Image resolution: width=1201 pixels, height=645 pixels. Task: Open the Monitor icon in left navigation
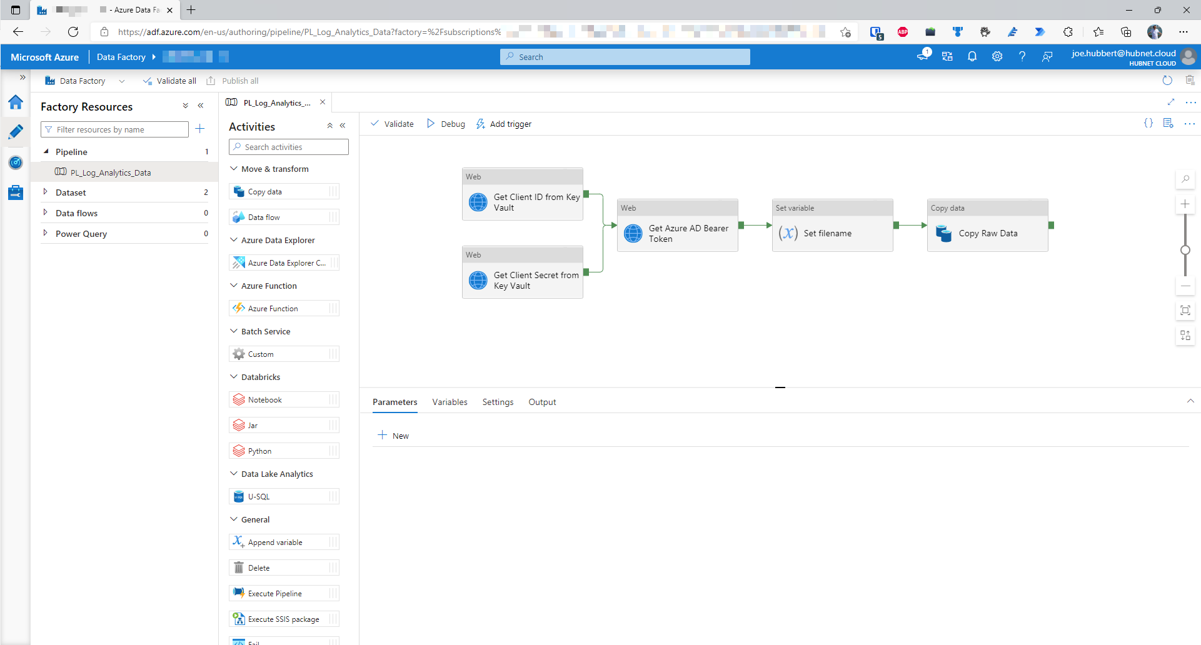[x=15, y=162]
